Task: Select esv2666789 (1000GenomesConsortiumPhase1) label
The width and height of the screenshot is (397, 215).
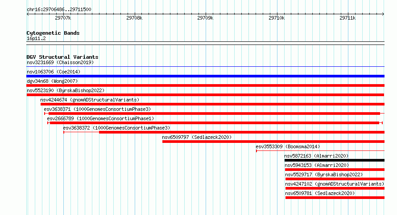Action: point(100,118)
